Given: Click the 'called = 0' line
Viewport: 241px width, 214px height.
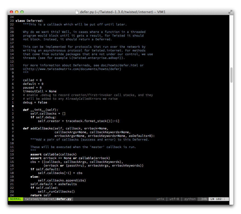Looking at the screenshot, I should pos(32,80).
